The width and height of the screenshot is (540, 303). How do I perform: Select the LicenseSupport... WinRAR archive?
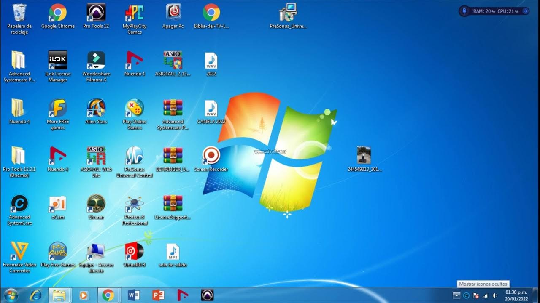click(173, 207)
